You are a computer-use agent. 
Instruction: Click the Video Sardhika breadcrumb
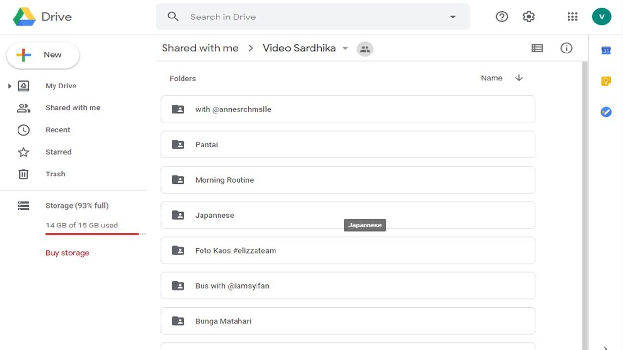click(x=299, y=48)
